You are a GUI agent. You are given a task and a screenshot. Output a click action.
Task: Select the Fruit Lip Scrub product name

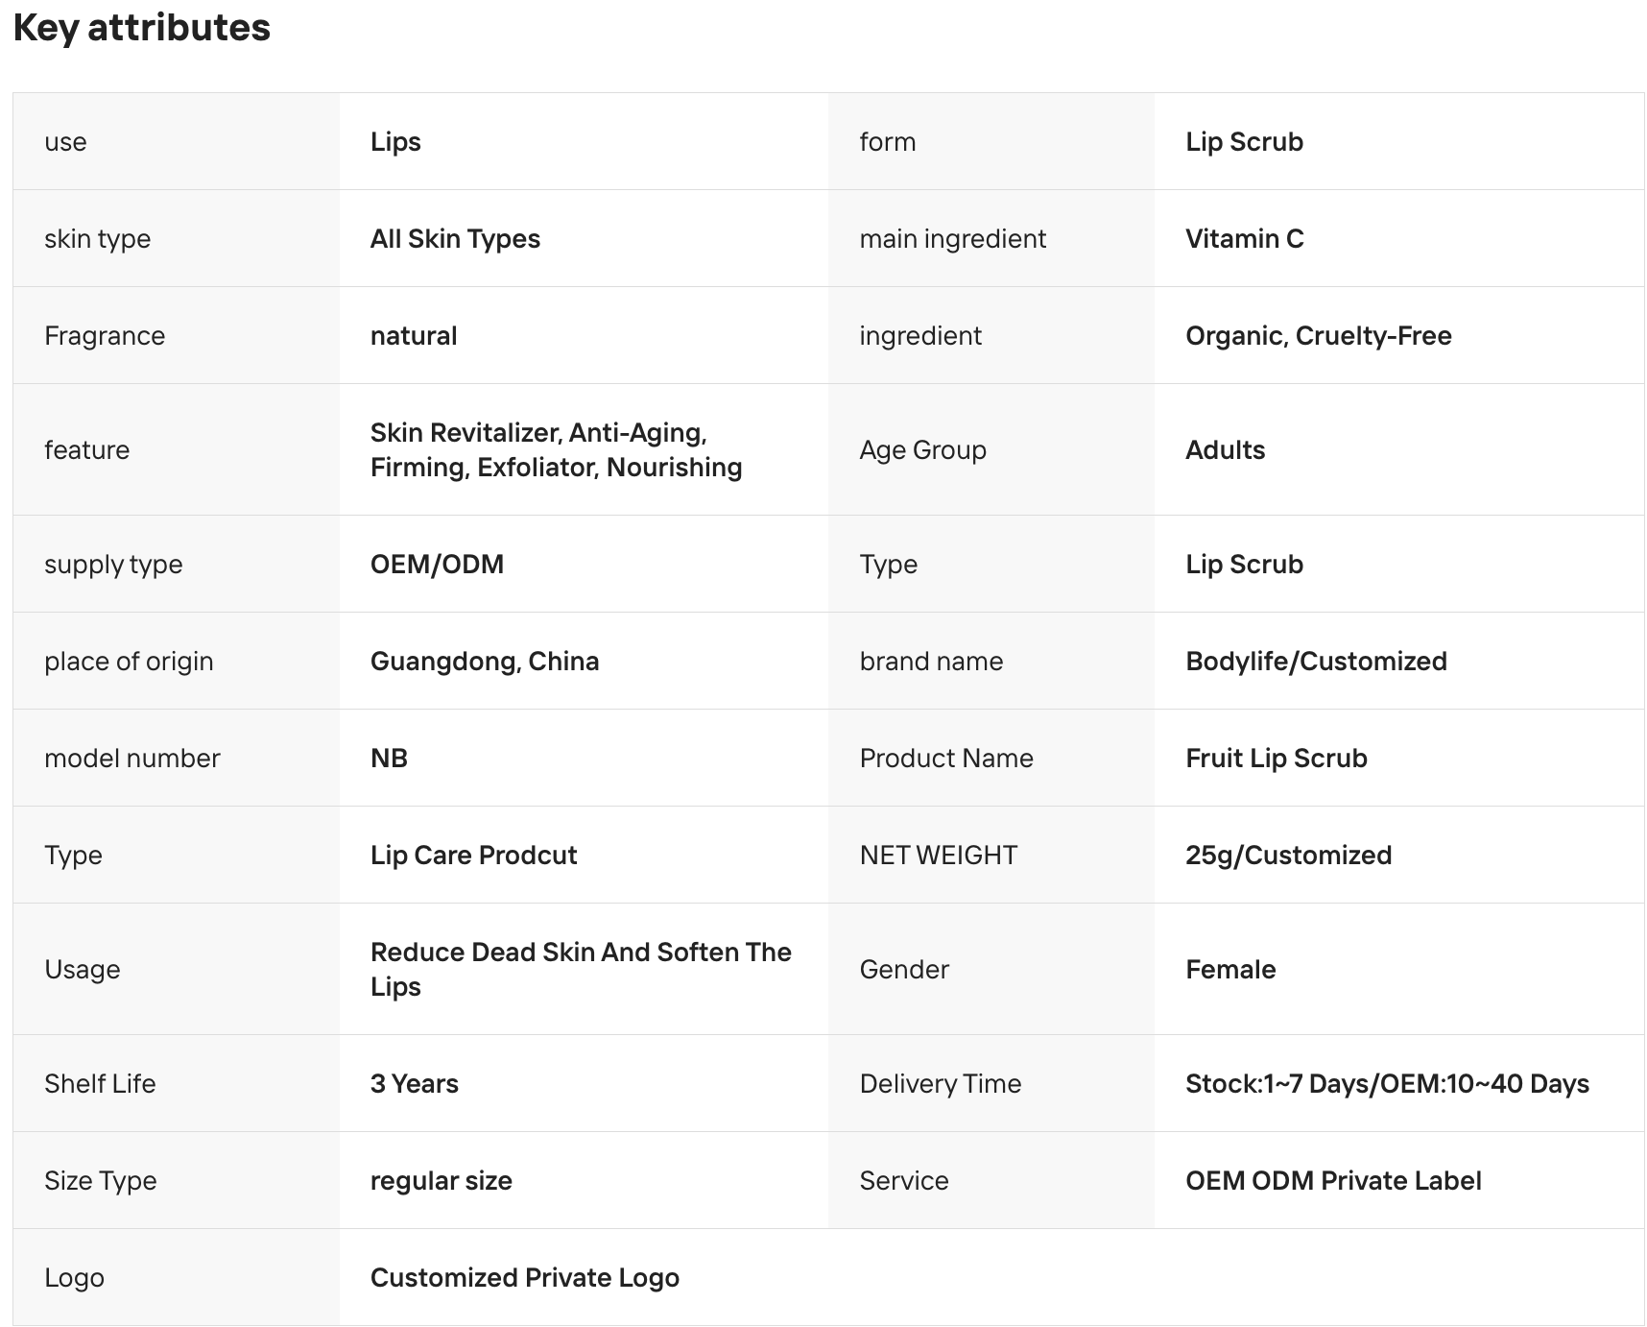pos(1276,759)
